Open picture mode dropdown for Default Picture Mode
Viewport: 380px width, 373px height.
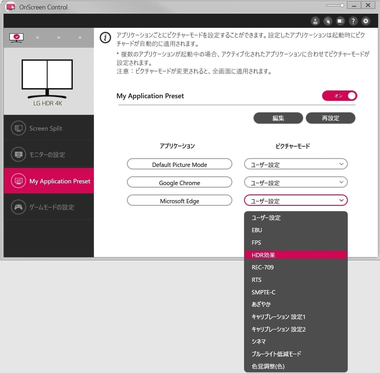pos(296,164)
